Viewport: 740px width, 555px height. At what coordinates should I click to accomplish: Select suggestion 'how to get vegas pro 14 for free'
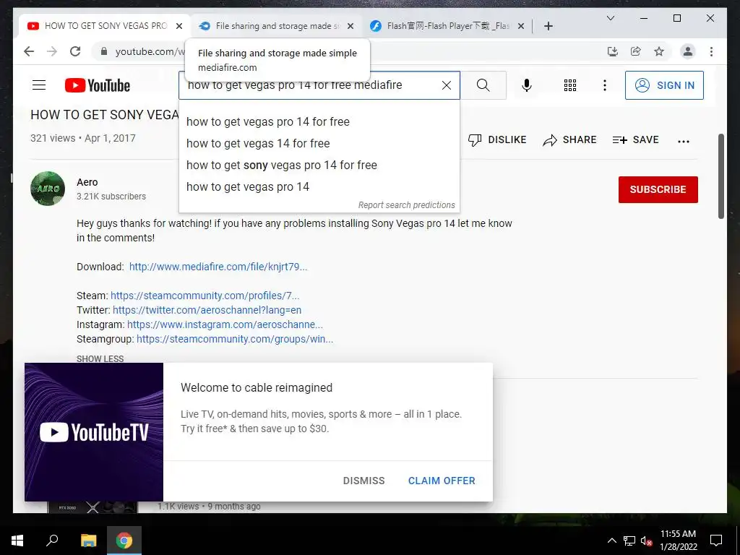[x=319, y=121]
